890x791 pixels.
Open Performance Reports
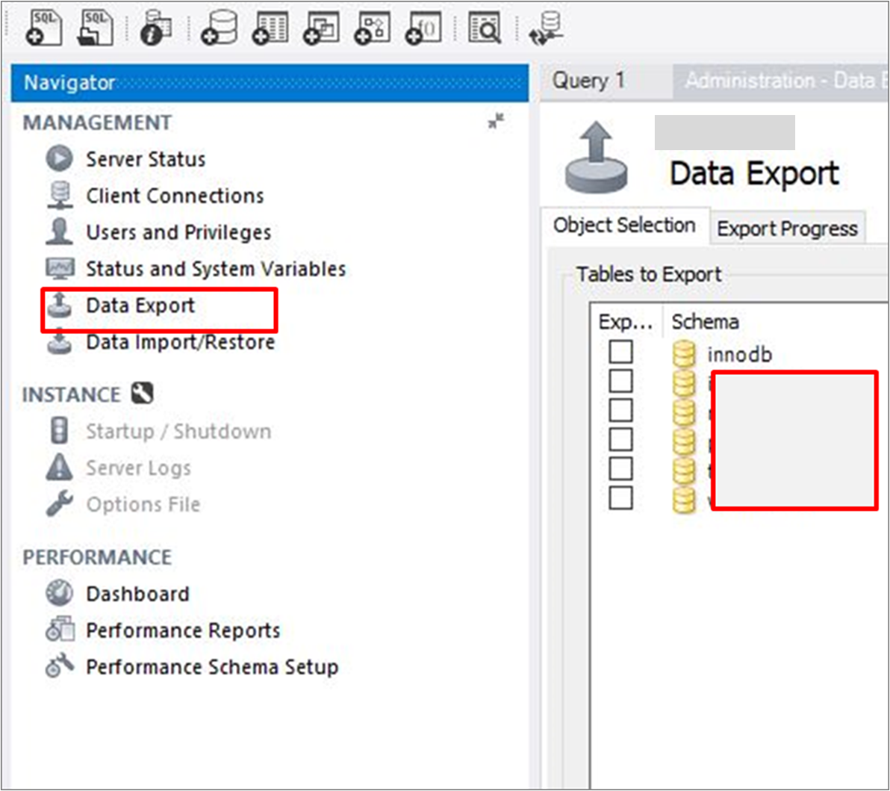[x=184, y=630]
